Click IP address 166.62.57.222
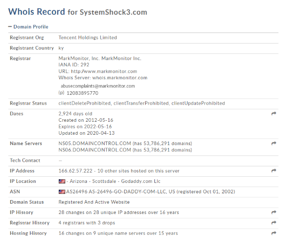 click(75, 171)
